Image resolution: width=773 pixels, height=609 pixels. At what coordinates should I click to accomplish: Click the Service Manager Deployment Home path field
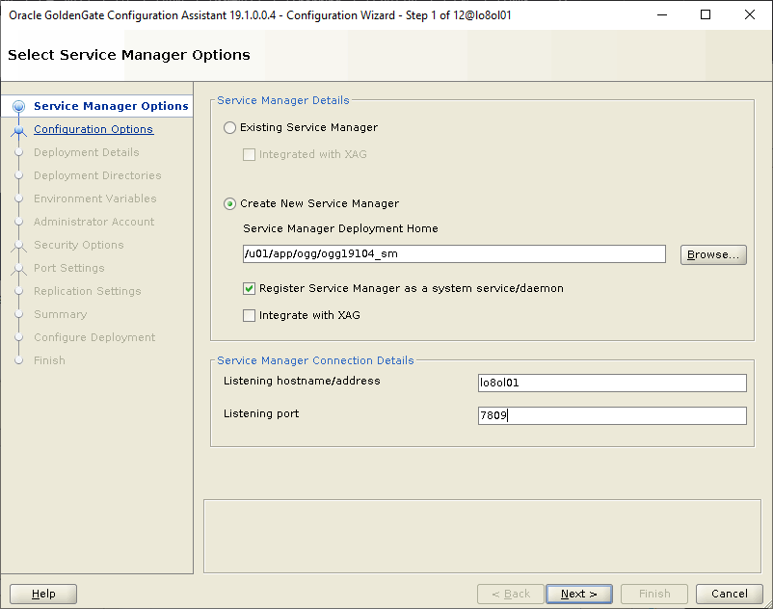[x=454, y=254]
